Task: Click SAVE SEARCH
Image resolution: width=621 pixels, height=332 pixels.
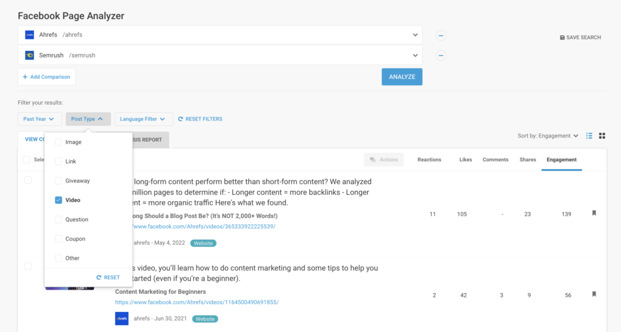Action: [x=580, y=38]
